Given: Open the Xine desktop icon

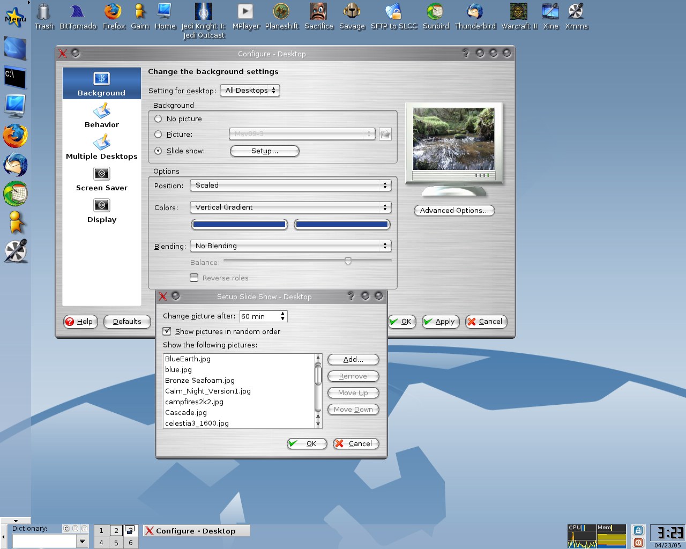Looking at the screenshot, I should click(550, 16).
